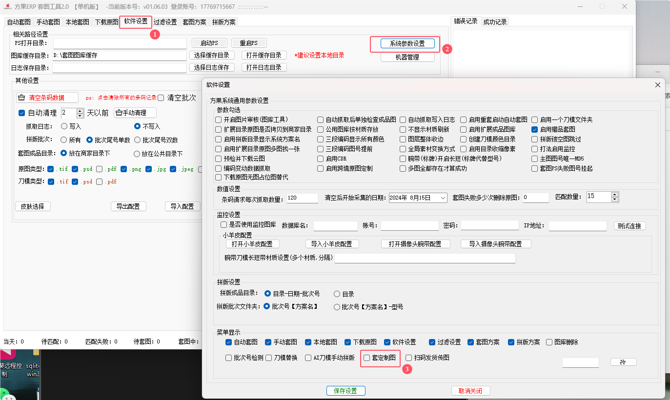
Task: Close the 软件设置 dialog with X
Action: pyautogui.click(x=657, y=85)
